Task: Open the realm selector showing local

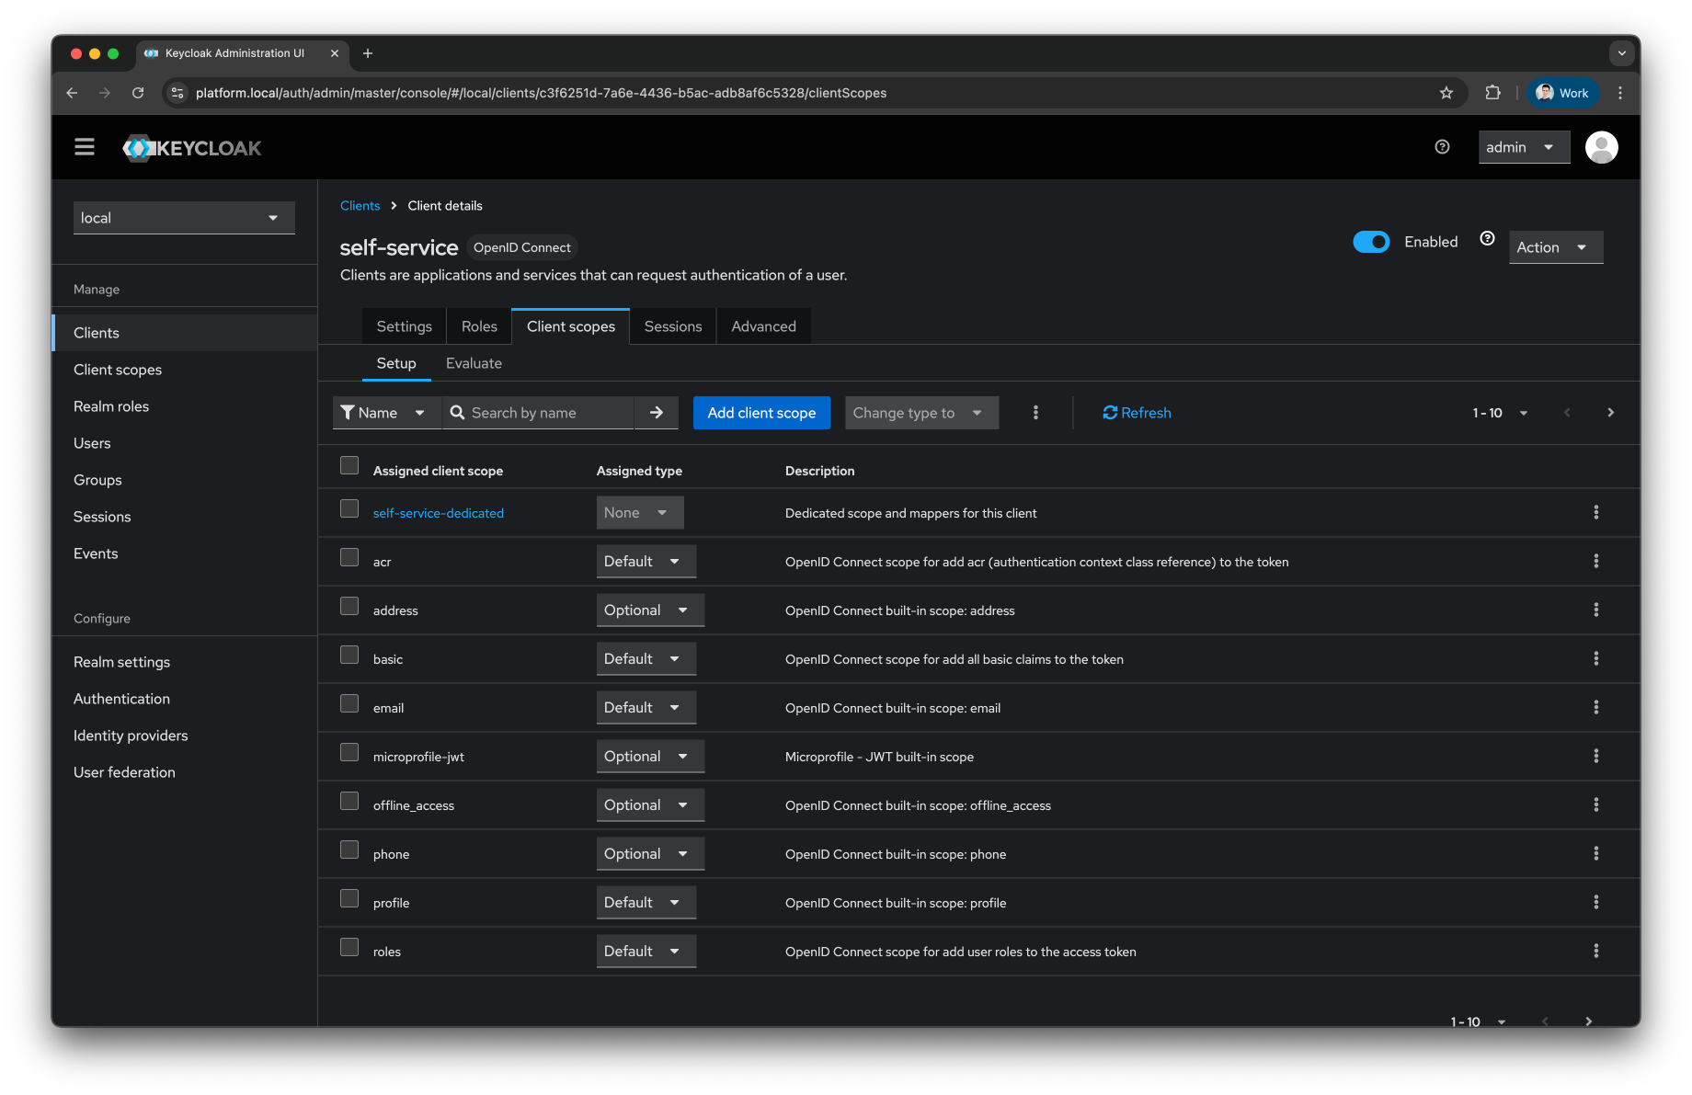Action: coord(183,217)
